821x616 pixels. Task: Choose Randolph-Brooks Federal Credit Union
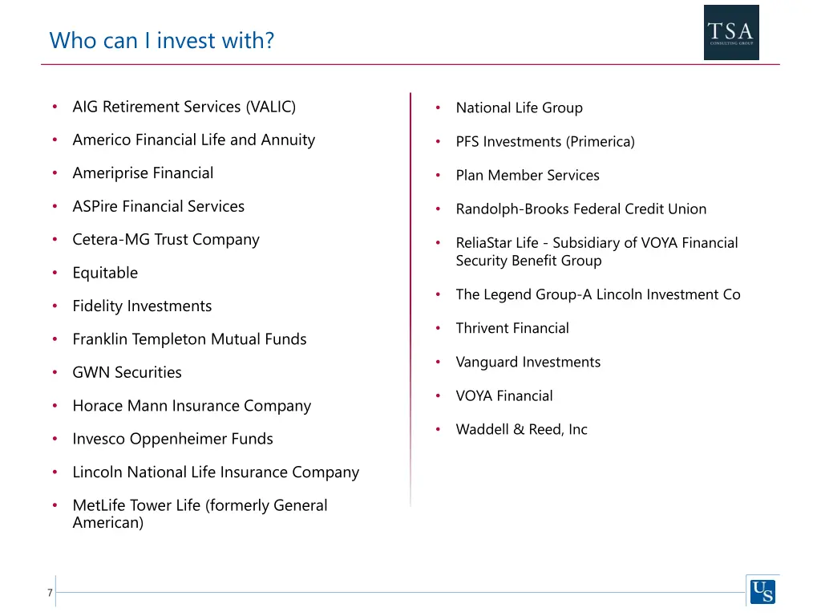[x=581, y=209]
